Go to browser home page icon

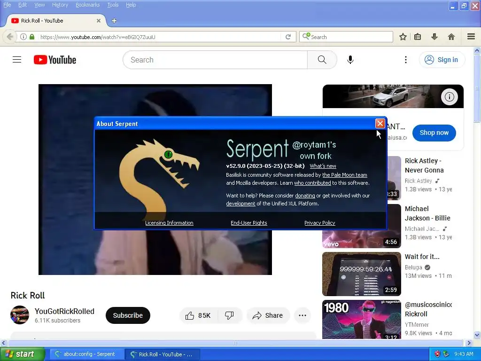pos(451,37)
